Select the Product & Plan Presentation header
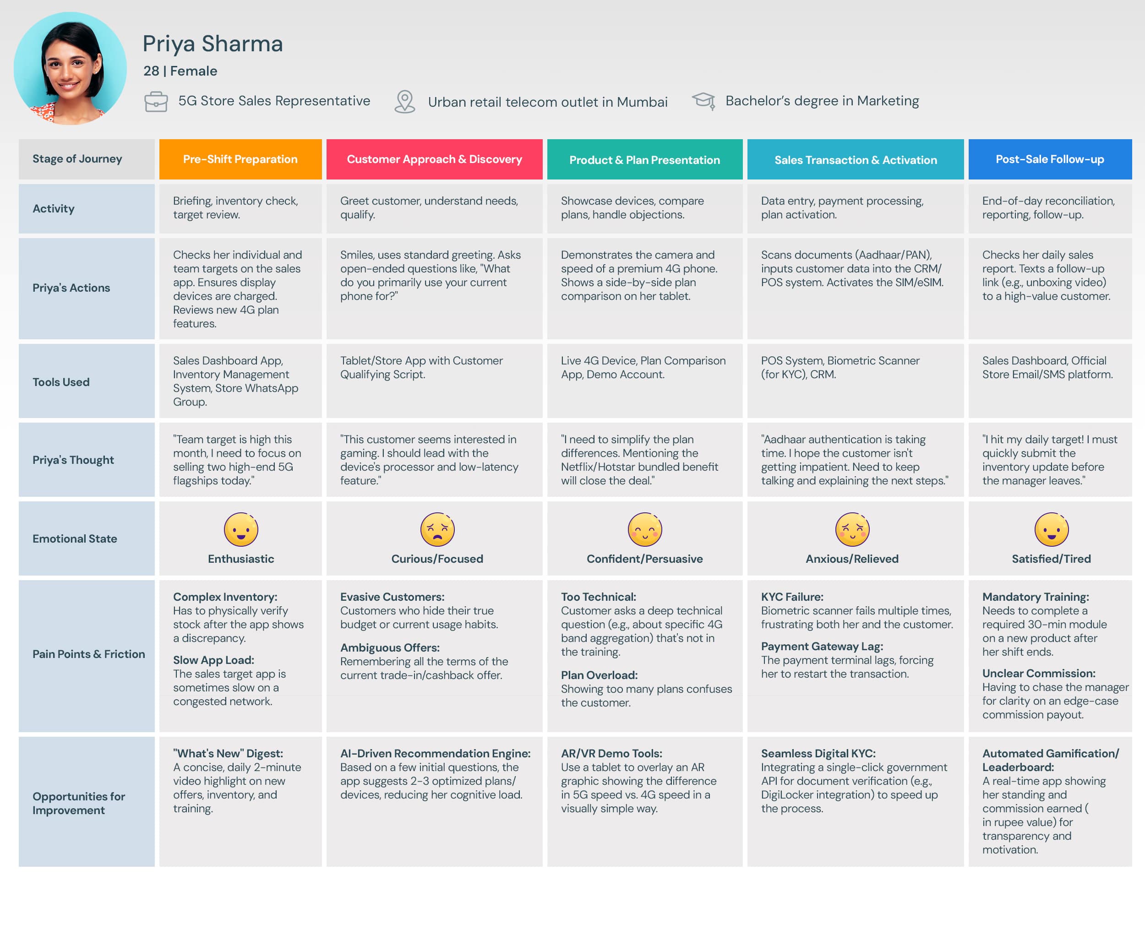This screenshot has height=935, width=1145. [644, 160]
